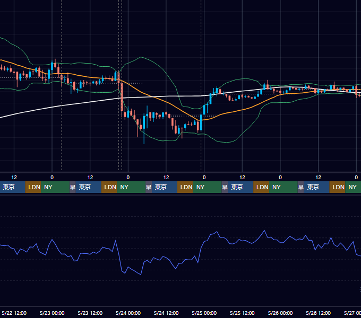
Task: Pick the LDN session block on 5/25
Action: point(261,187)
